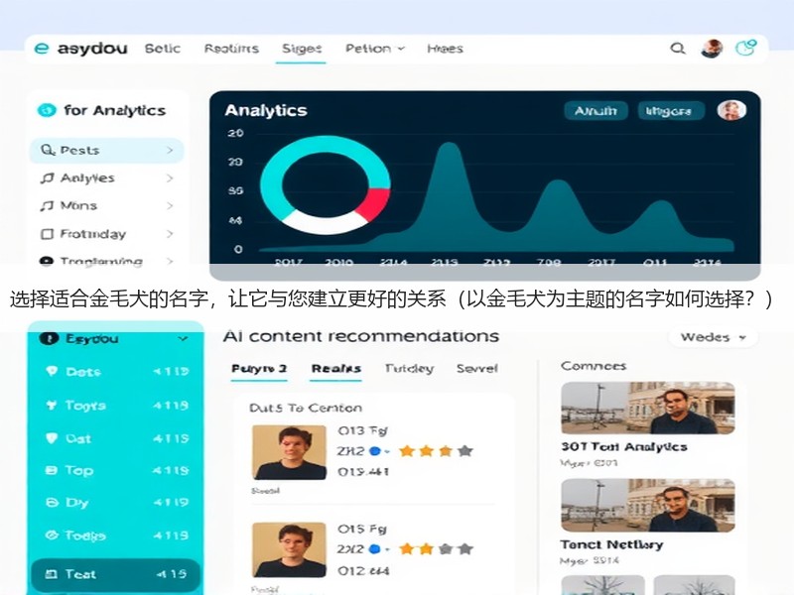Click the red segment of donut chart
Viewport: 794px width, 595px height.
(x=375, y=203)
